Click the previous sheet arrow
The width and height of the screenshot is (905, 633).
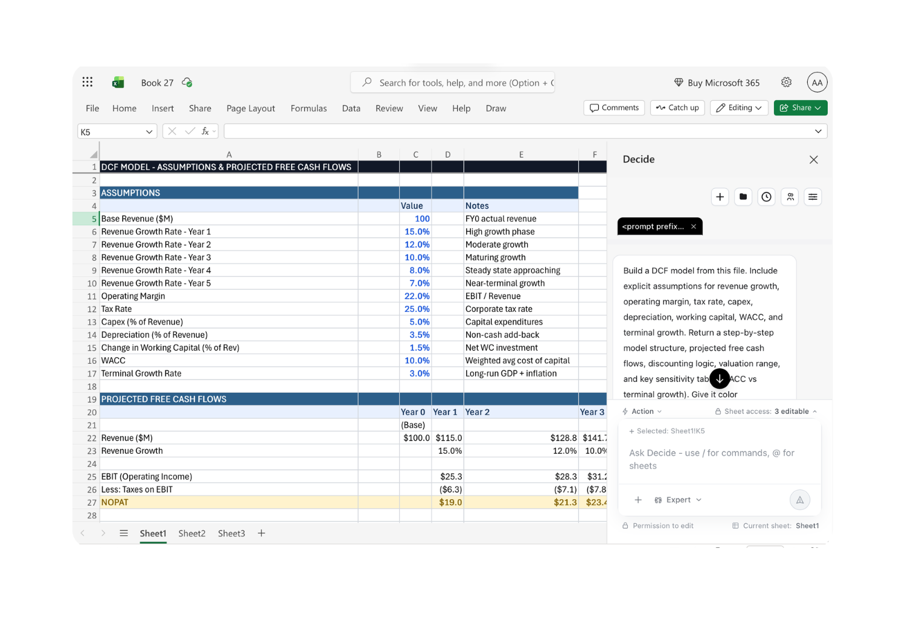pyautogui.click(x=83, y=533)
